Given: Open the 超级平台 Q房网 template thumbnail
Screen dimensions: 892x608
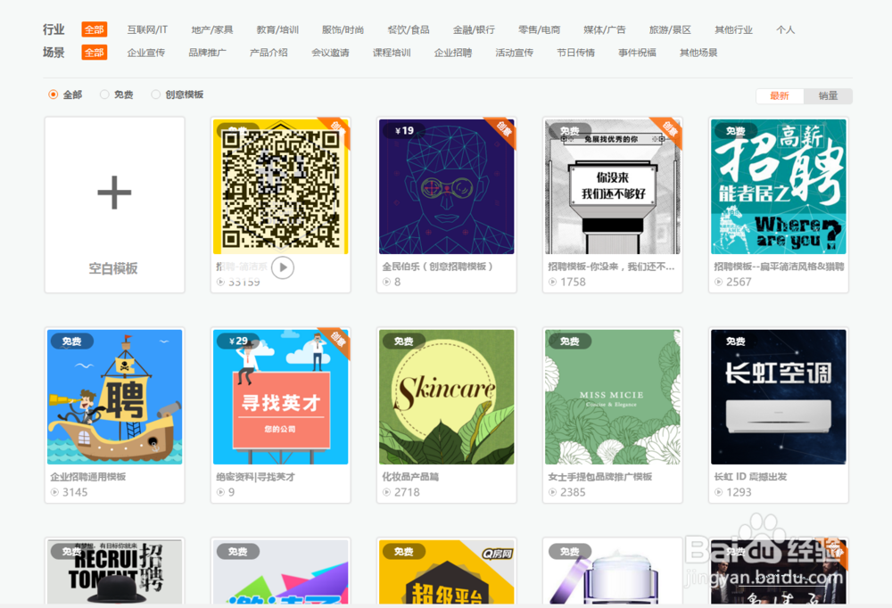Looking at the screenshot, I should click(x=447, y=572).
